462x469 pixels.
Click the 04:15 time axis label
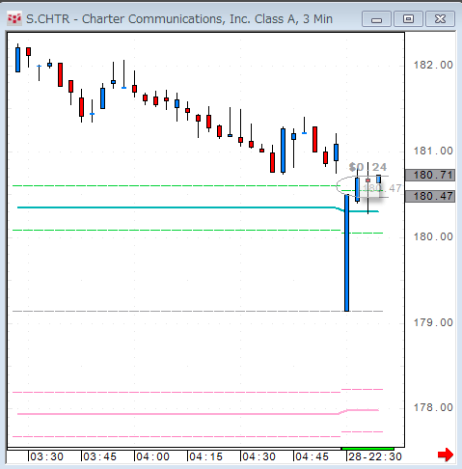tap(205, 456)
